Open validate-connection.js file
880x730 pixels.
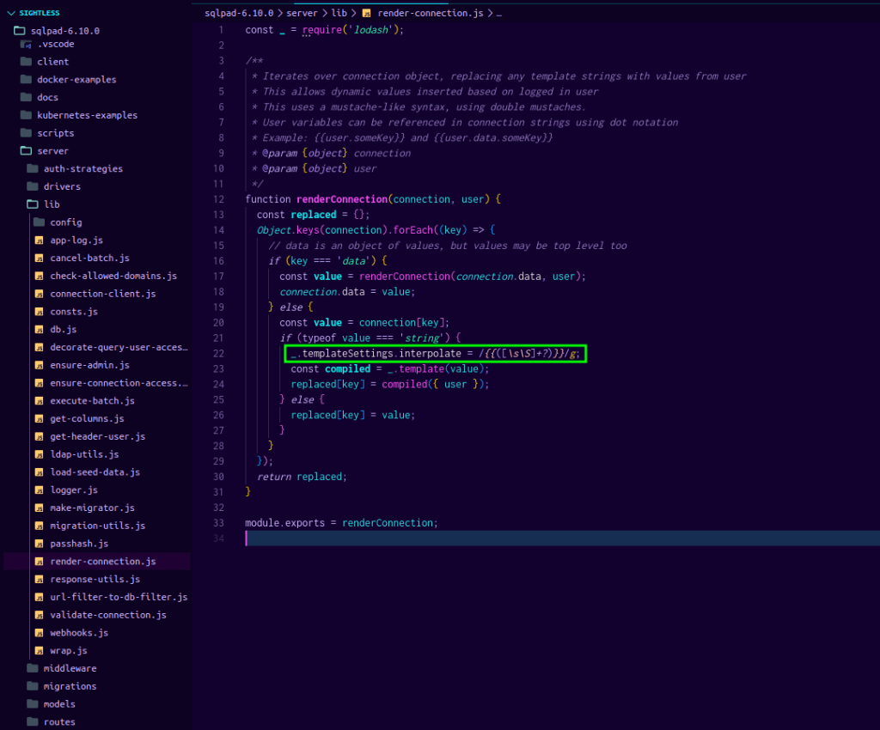(108, 615)
